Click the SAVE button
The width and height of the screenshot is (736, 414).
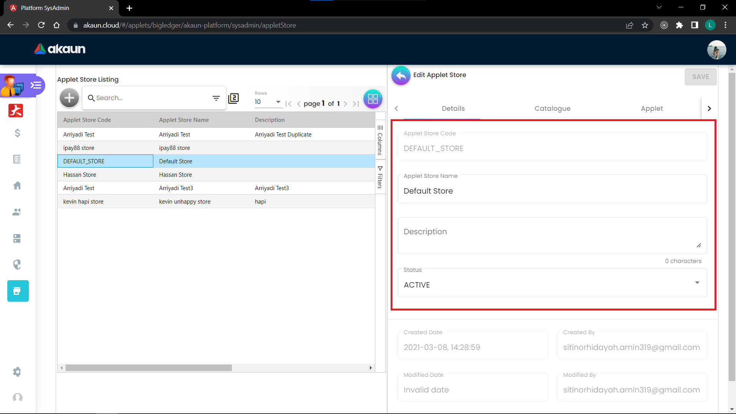click(x=700, y=77)
